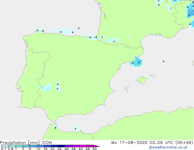Click the palest 0.1–0.5 mm legend swatch
Screen dimensions: 194x150
[5, 146]
